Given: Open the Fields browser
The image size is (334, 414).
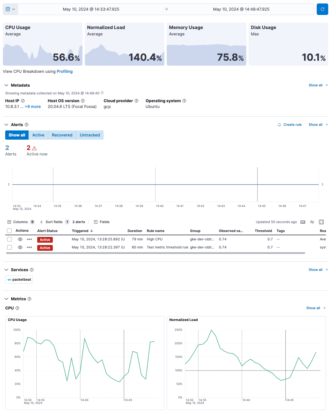Looking at the screenshot, I should [102, 222].
